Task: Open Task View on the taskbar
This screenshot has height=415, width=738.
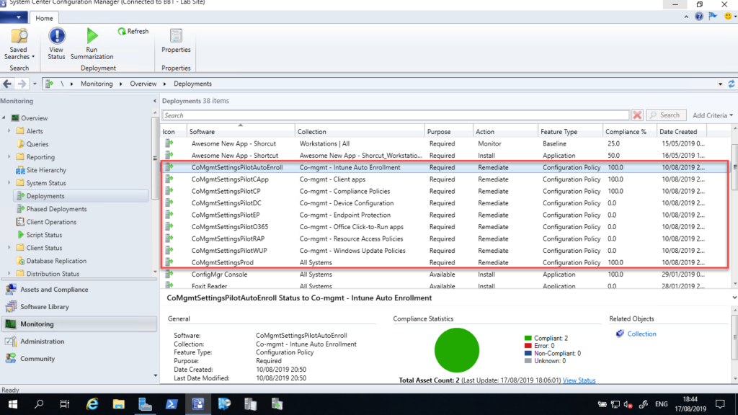Action: click(x=64, y=404)
